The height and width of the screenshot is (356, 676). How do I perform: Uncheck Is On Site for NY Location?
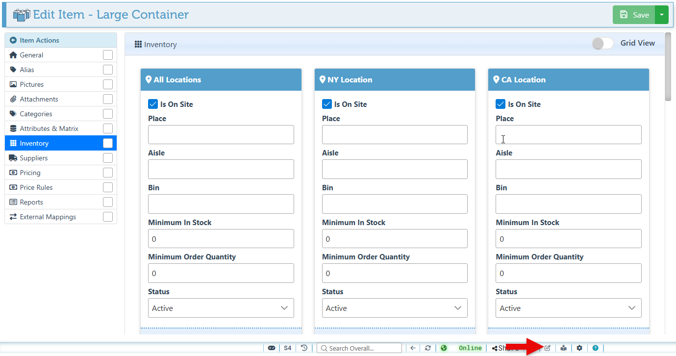pyautogui.click(x=327, y=104)
